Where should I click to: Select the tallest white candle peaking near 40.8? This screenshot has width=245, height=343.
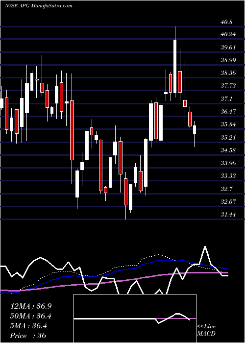click(175, 66)
